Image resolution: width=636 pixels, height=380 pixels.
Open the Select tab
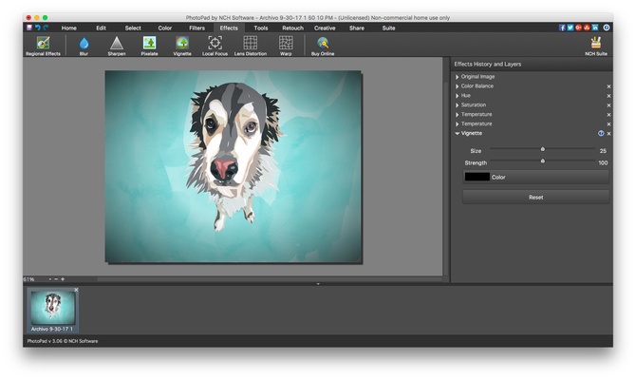[x=133, y=28]
